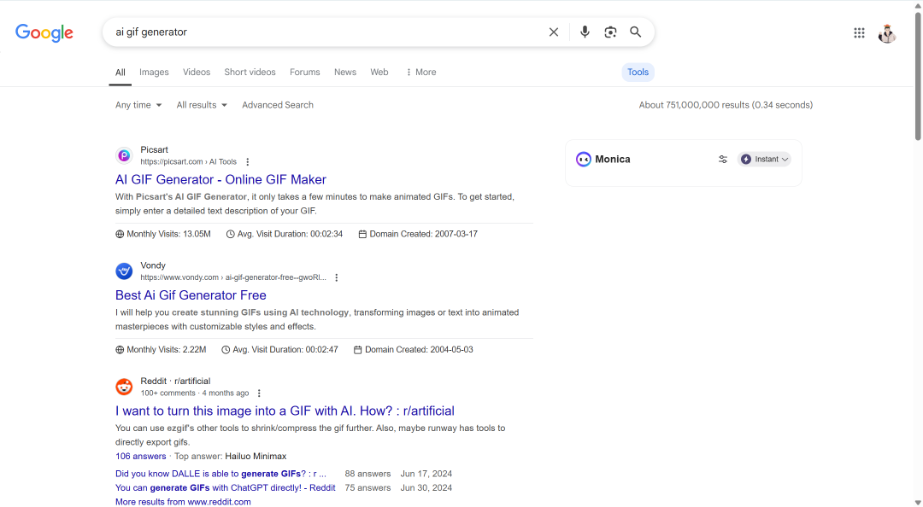Click the Jun 30, 2024 date
The height and width of the screenshot is (507, 923).
(x=426, y=487)
